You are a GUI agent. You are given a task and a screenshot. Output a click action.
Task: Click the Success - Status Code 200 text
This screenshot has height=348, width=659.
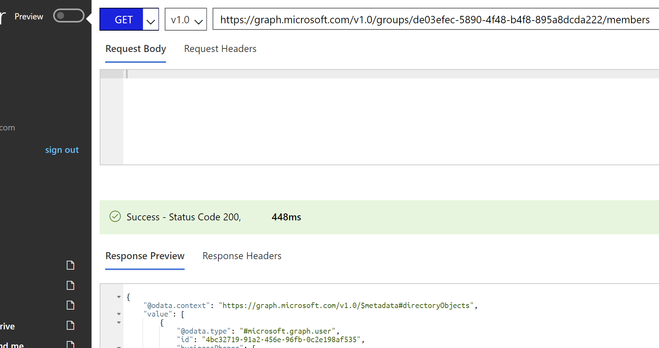184,217
